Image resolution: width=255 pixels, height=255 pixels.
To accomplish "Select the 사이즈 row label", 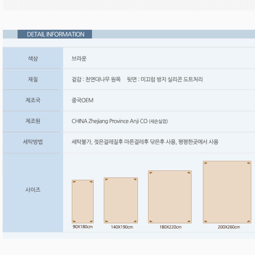I will tap(33, 190).
